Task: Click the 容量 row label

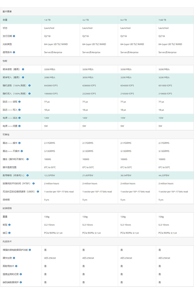Action: pos(5,20)
